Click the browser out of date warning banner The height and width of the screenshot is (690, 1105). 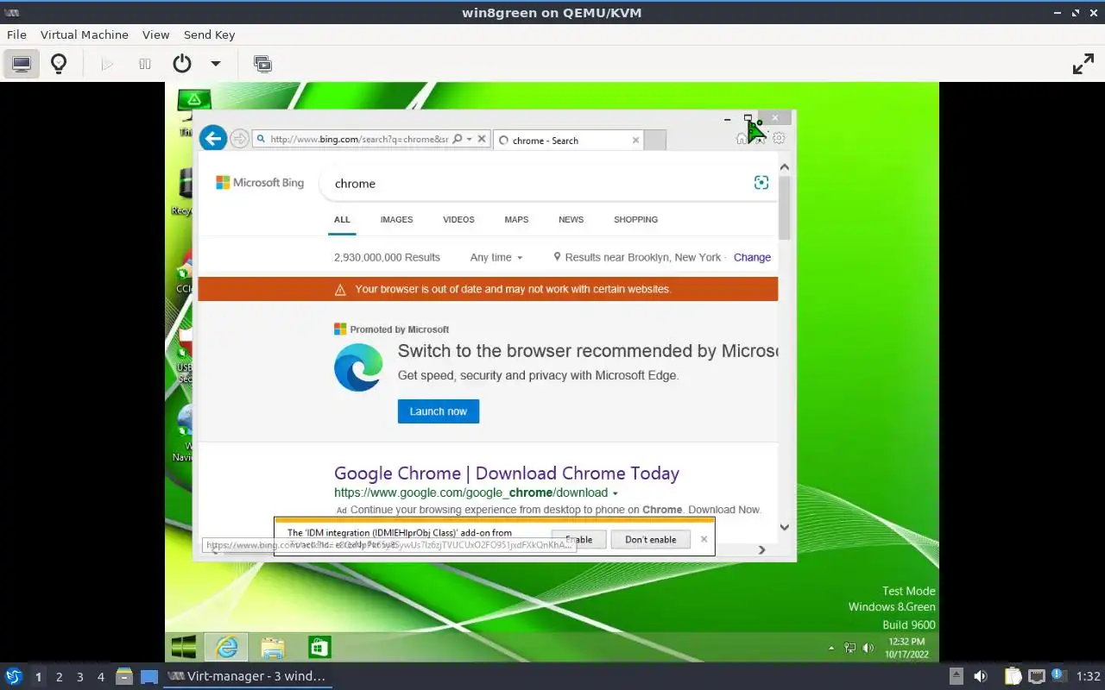click(x=488, y=289)
